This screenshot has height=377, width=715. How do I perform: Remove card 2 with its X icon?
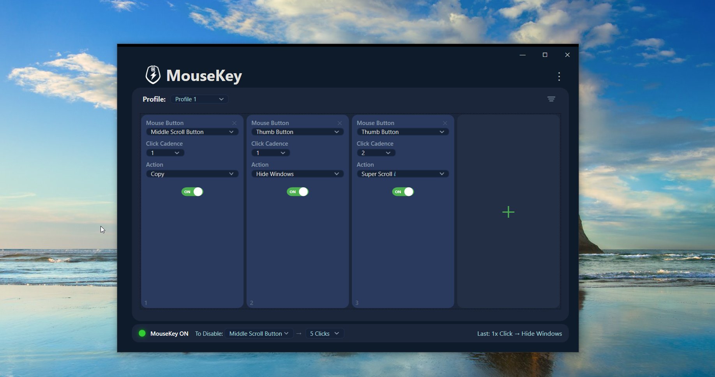click(339, 123)
